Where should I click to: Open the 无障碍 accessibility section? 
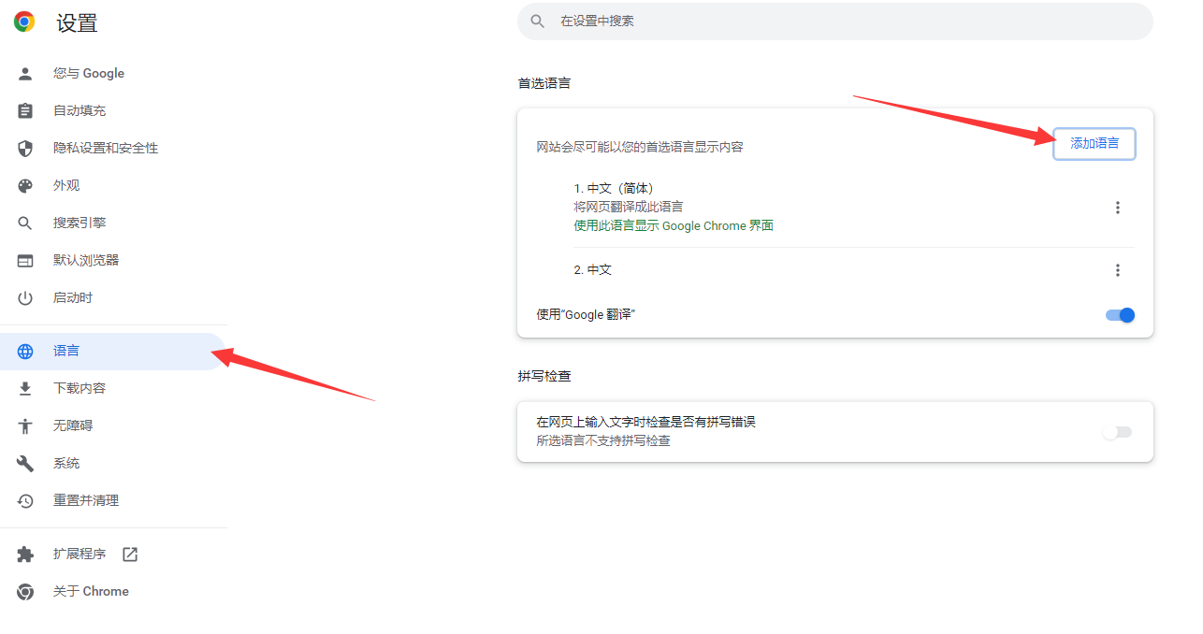[24, 425]
